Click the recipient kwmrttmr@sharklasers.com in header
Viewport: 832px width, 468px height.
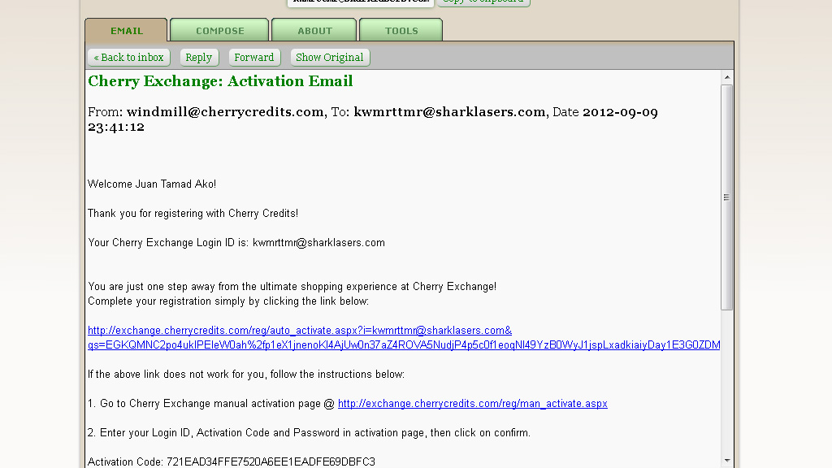click(x=449, y=112)
